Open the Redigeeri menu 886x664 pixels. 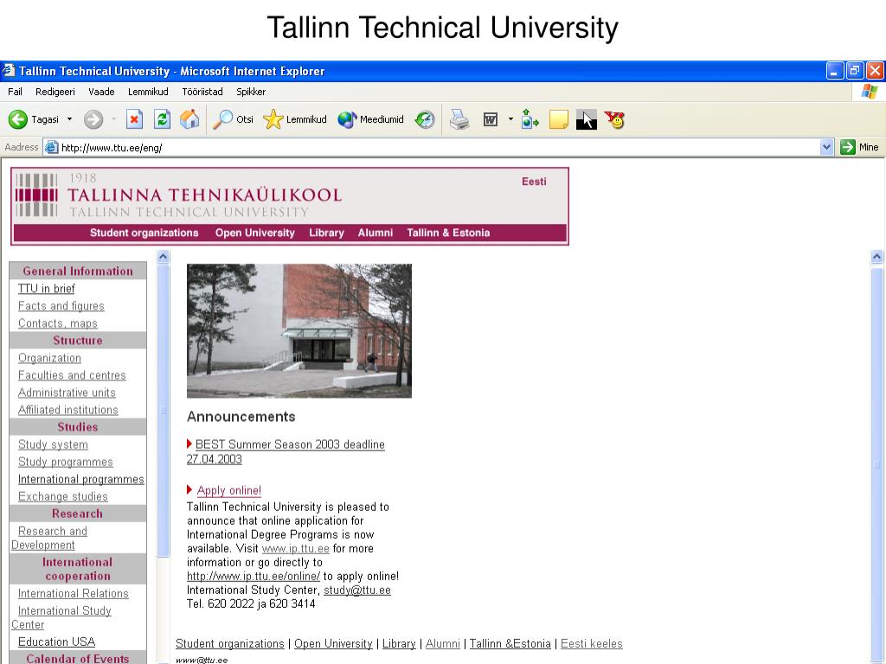click(55, 92)
